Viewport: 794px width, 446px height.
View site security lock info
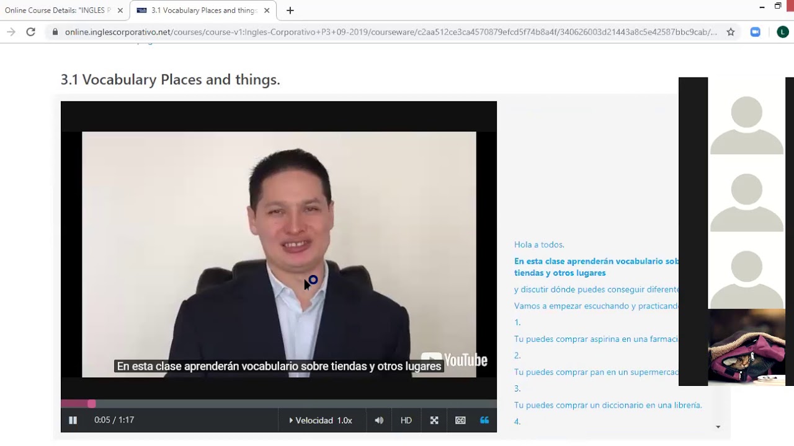click(x=55, y=32)
